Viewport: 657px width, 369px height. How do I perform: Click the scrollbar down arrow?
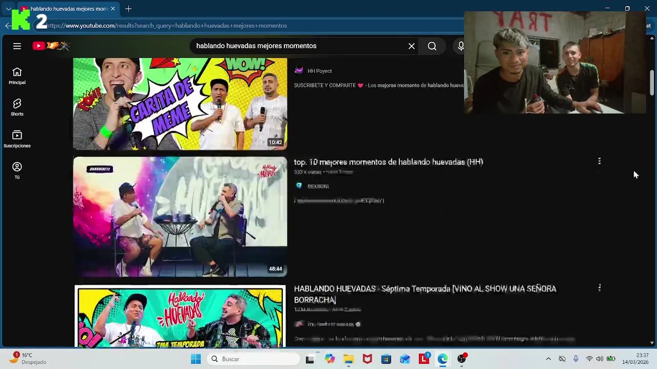click(652, 343)
